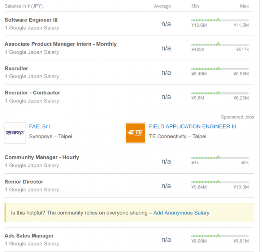Viewport: 260px width, 252px height.
Task: Click the n/a average for Software Engineer III
Action: coord(166,24)
